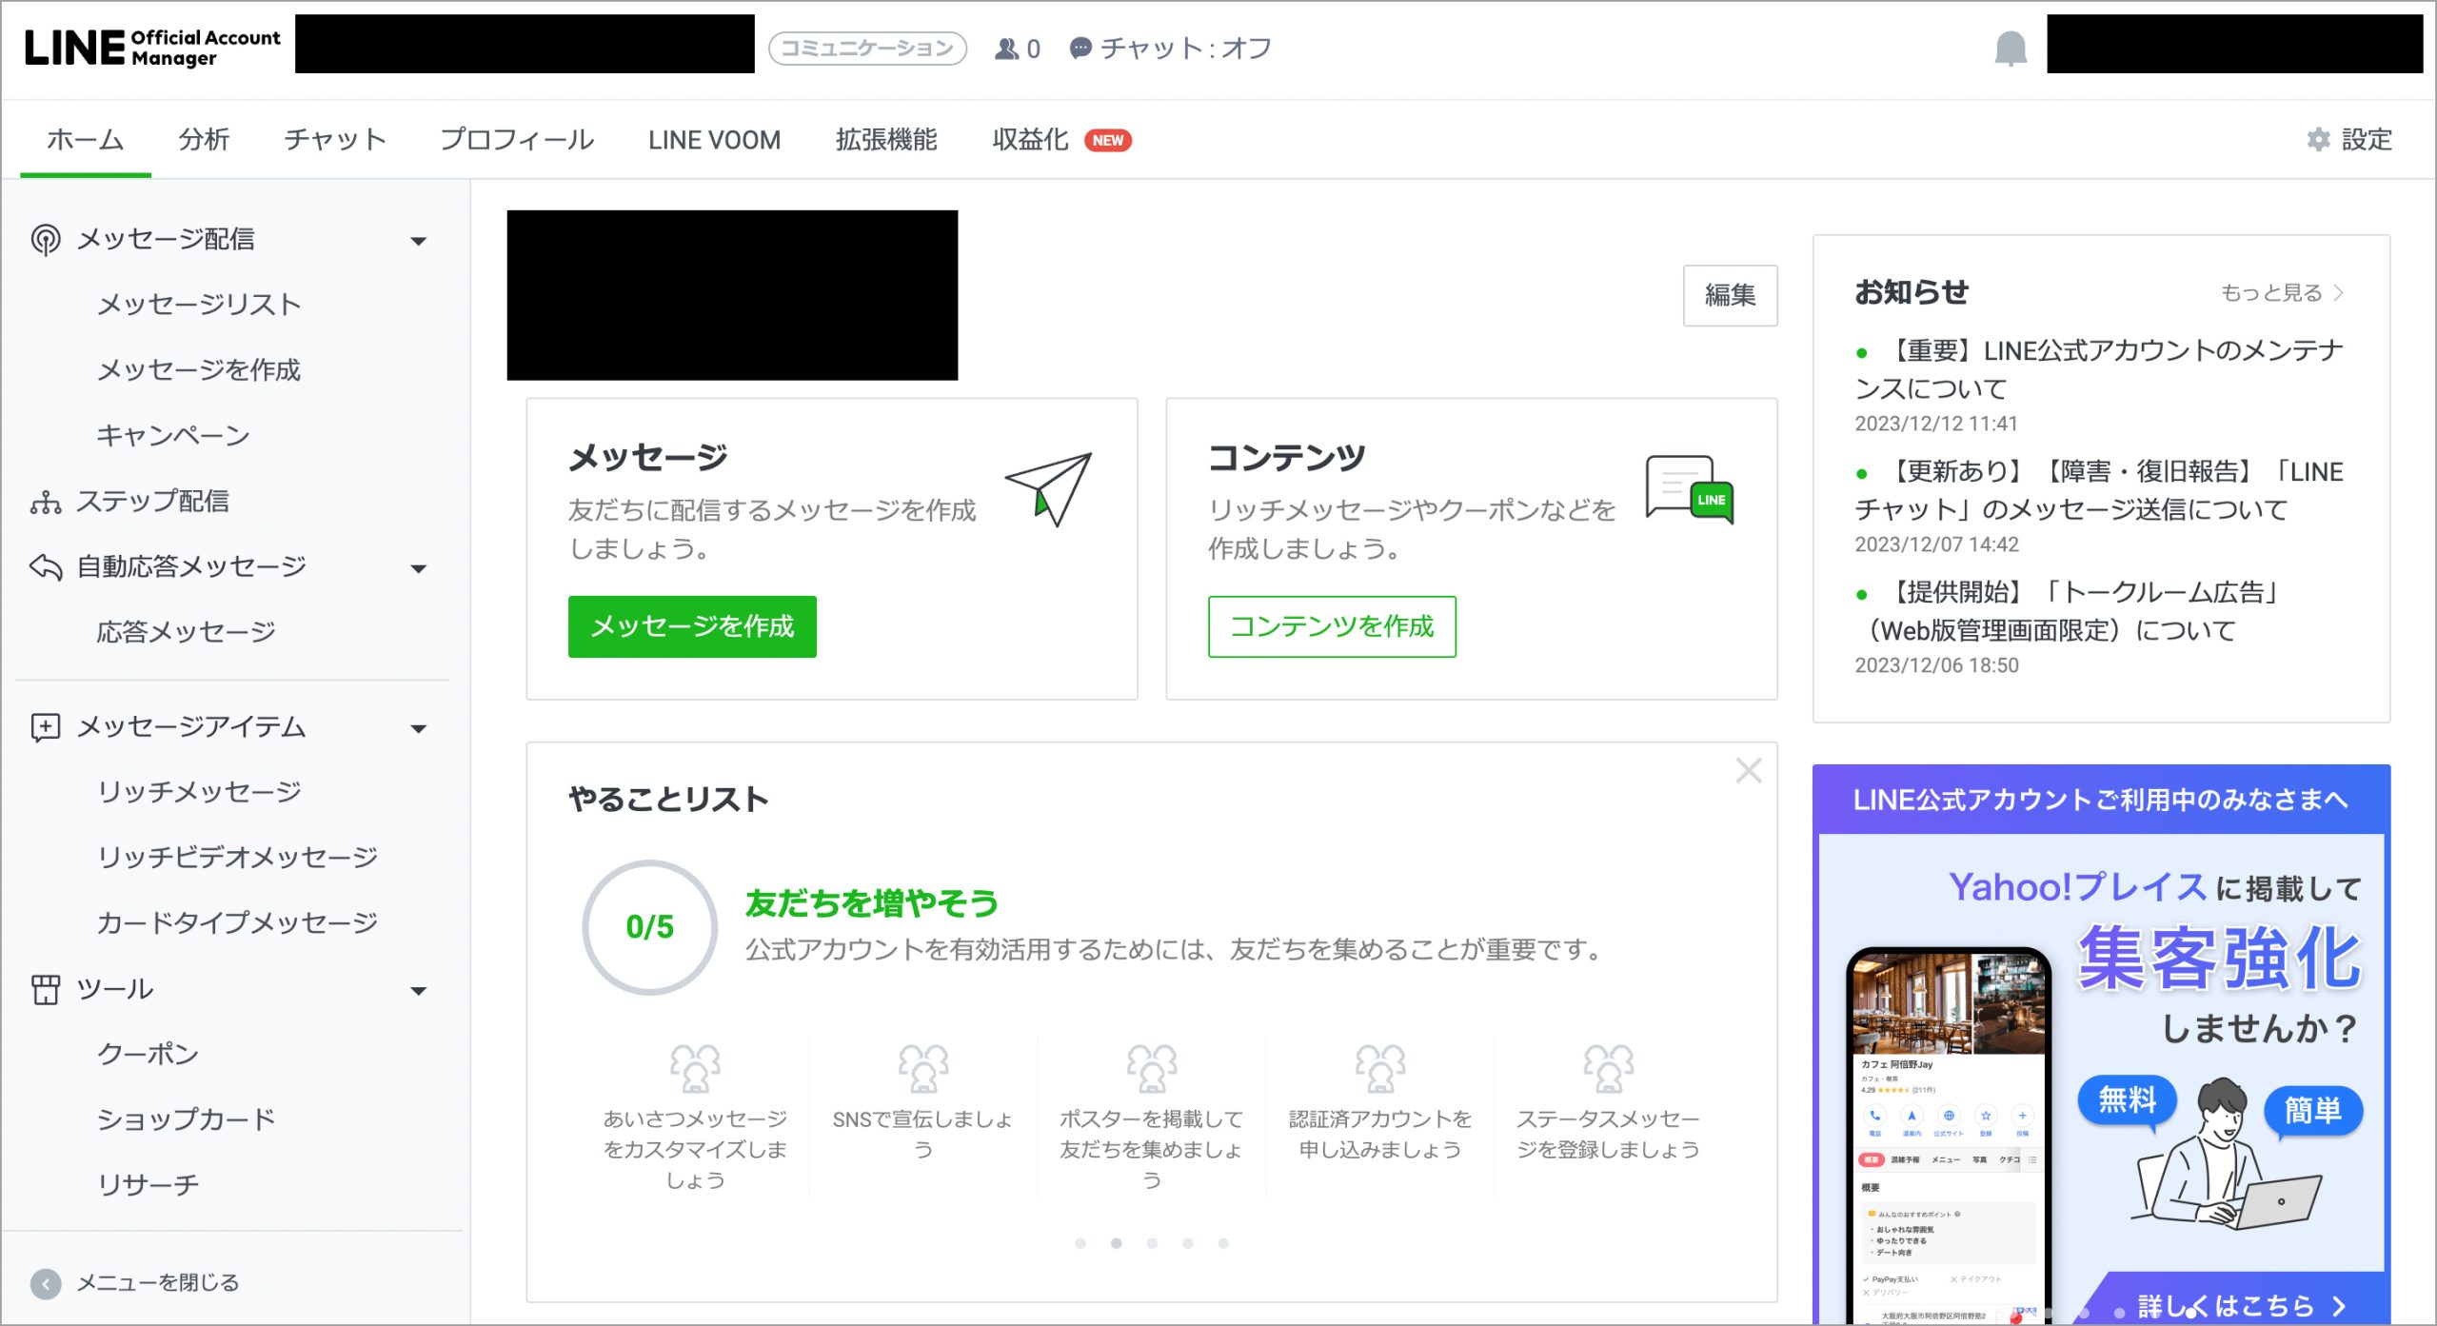Click the コンテンツを作成 button
The image size is (2437, 1326).
(x=1332, y=626)
